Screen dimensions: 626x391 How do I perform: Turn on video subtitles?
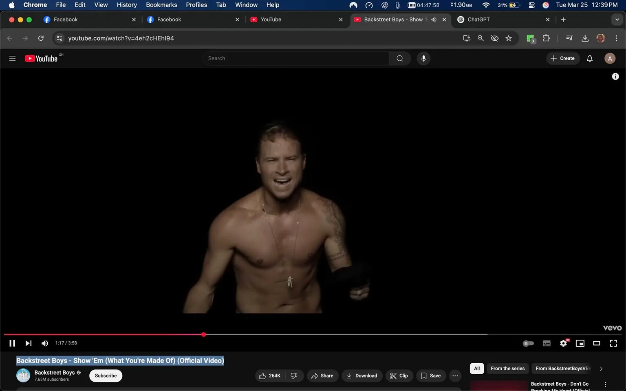[547, 343]
